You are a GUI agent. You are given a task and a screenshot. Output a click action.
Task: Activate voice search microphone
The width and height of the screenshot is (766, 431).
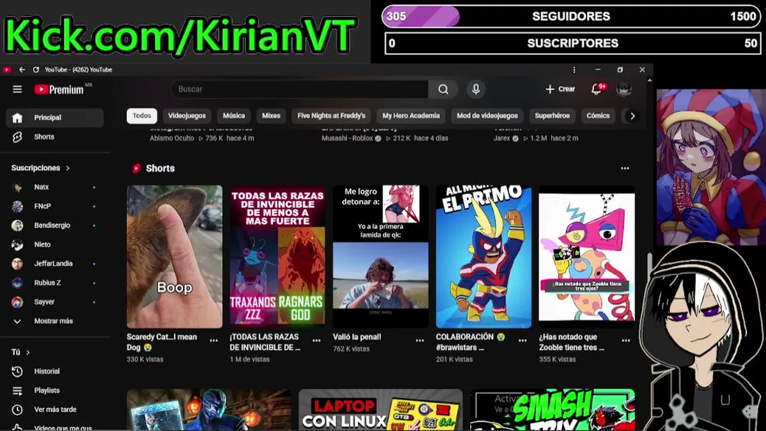coord(476,89)
